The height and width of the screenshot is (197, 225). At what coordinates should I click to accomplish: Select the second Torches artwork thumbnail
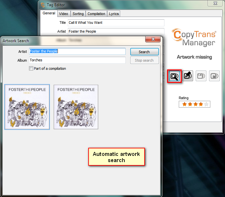tap(76, 107)
